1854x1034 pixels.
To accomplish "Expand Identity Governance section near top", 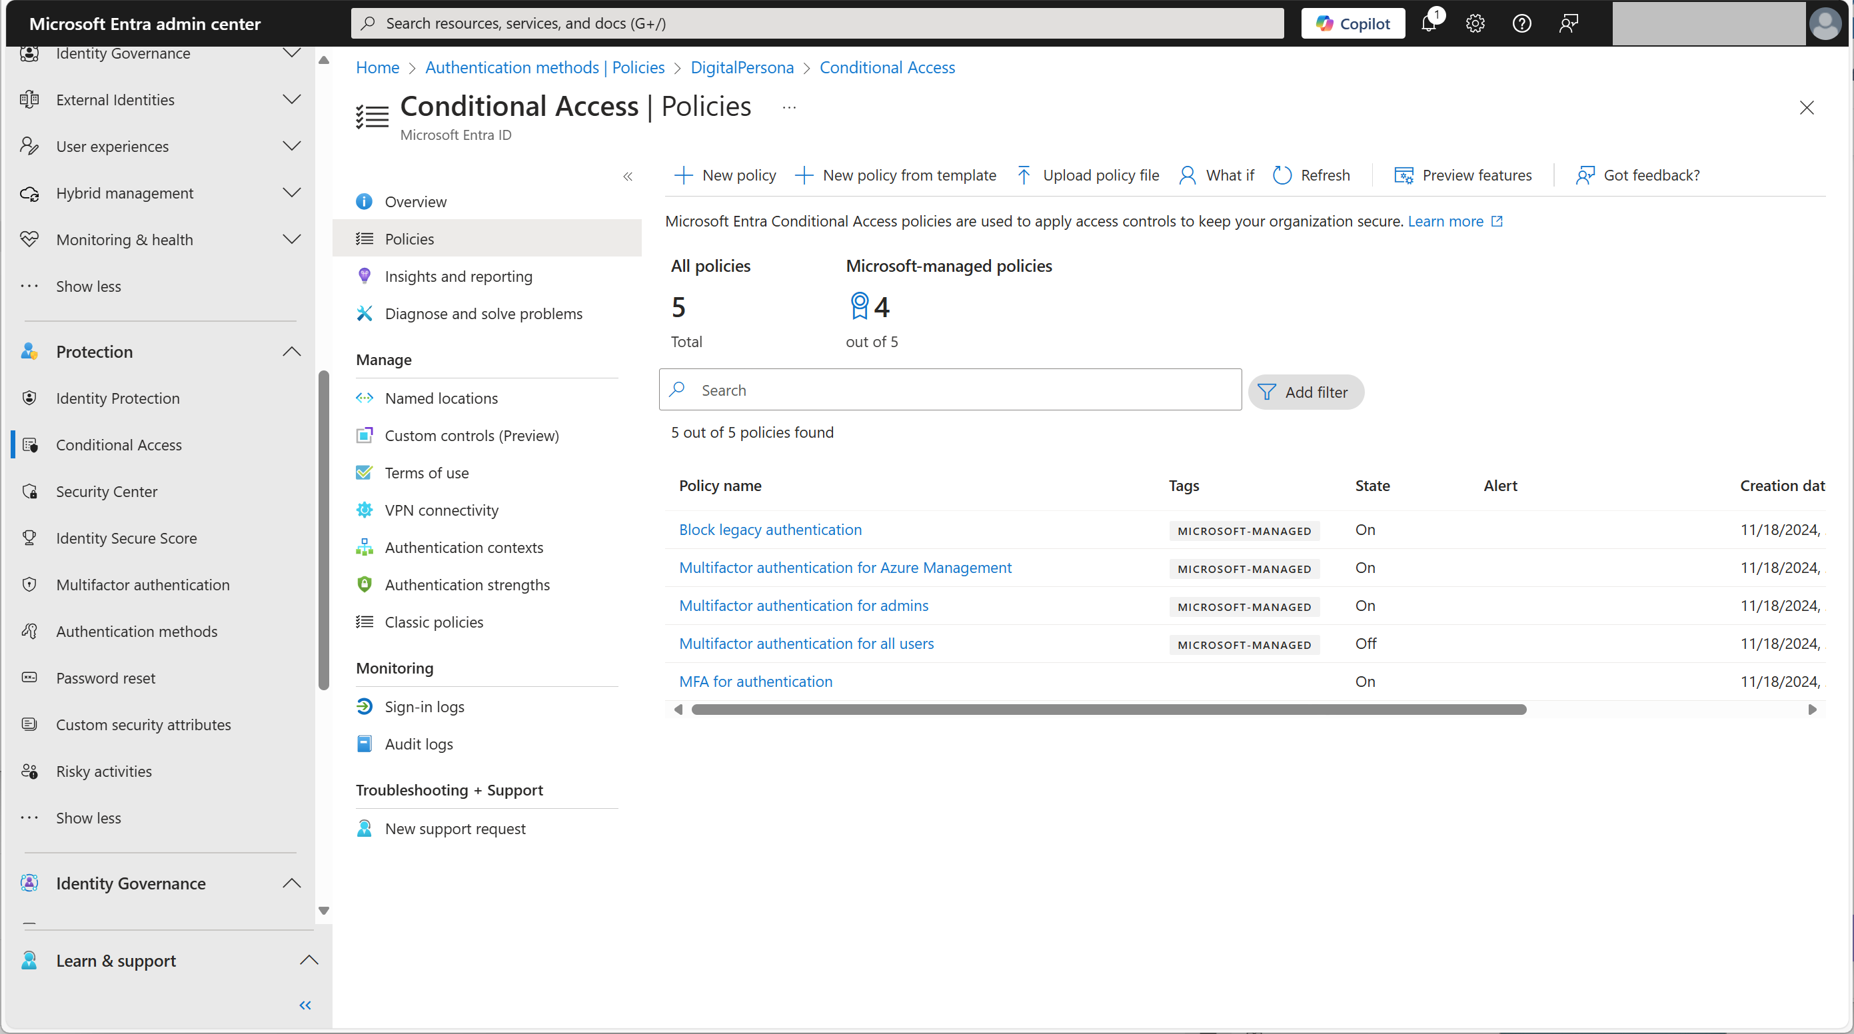I will click(291, 53).
